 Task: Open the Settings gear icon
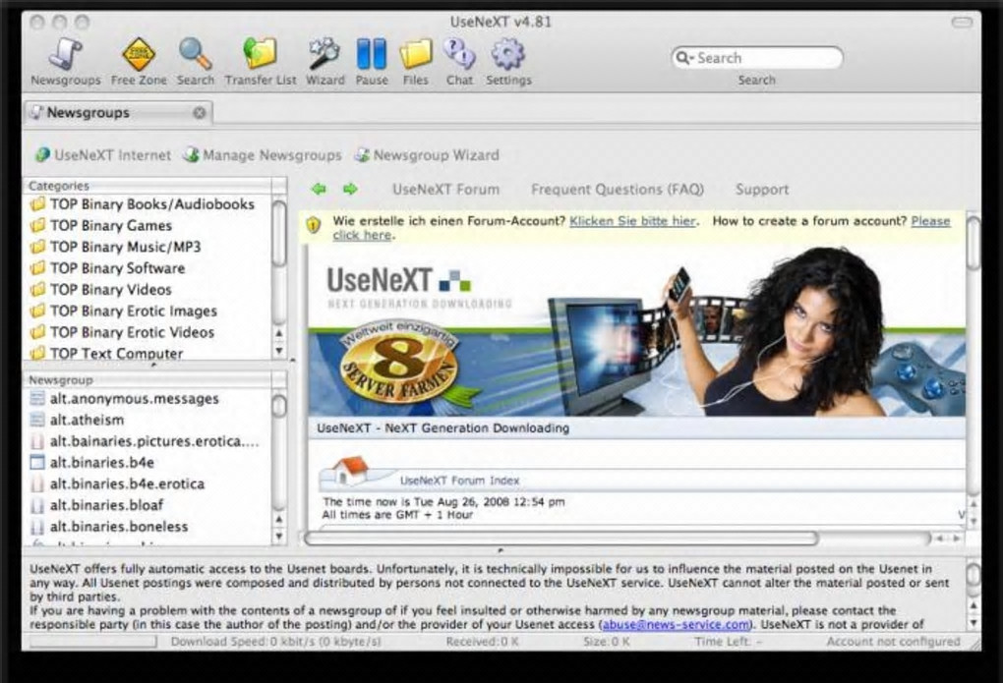click(508, 54)
